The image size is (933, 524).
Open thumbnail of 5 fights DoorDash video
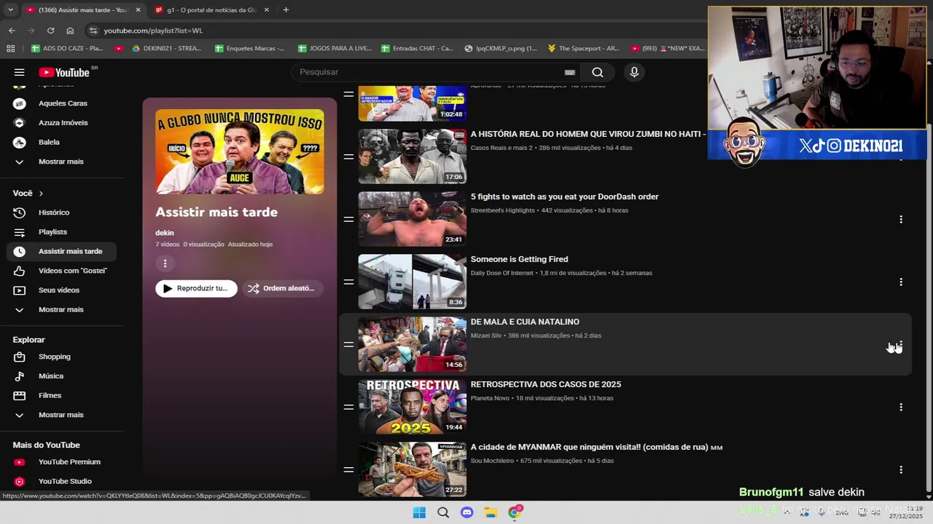412,219
